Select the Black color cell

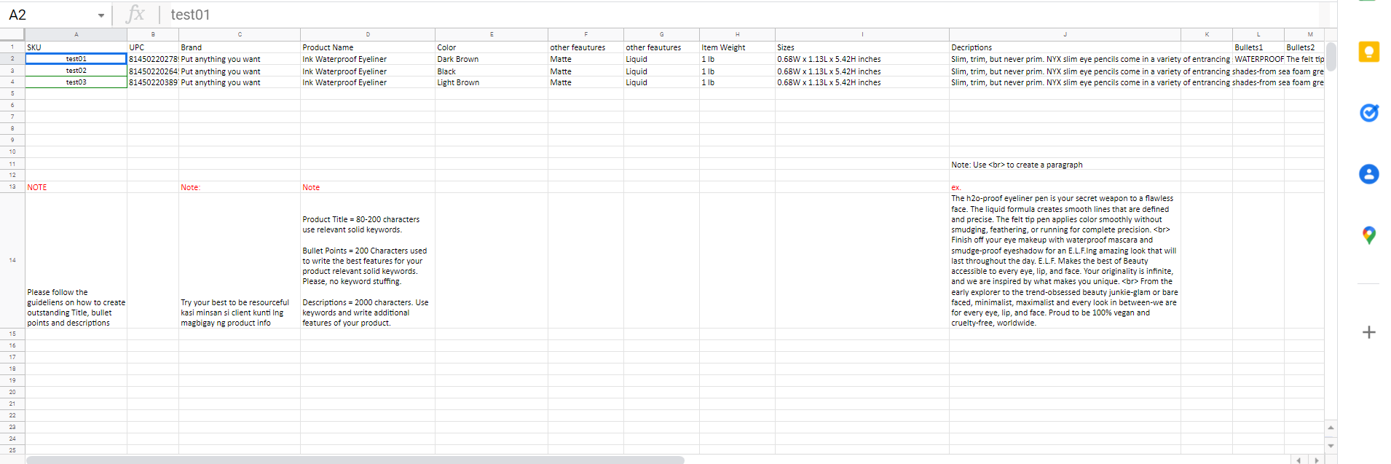coord(492,71)
